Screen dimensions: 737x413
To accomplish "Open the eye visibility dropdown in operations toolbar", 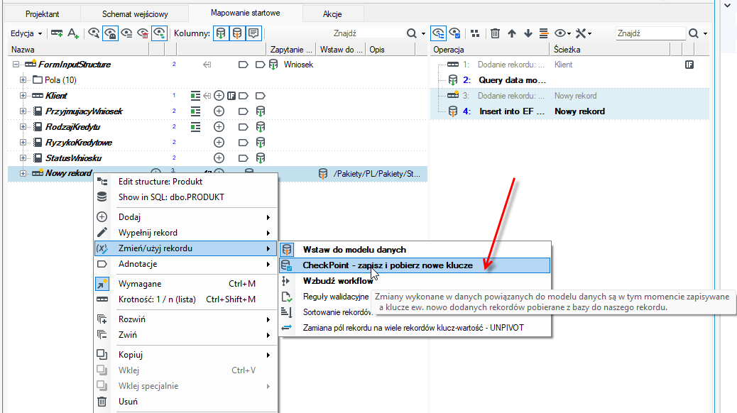I will [x=562, y=33].
